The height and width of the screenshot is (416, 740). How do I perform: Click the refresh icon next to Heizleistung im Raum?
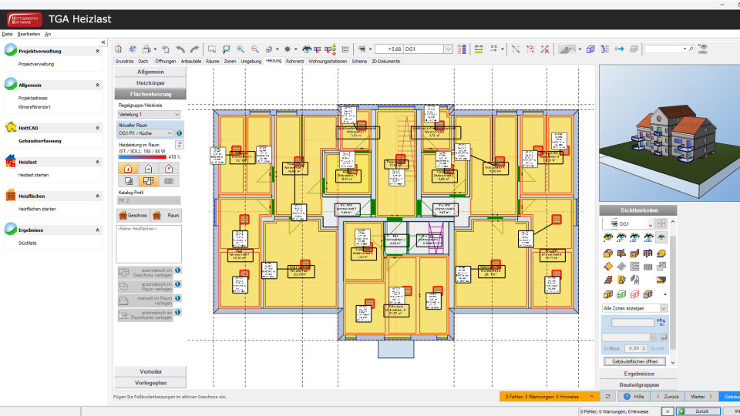point(179,144)
